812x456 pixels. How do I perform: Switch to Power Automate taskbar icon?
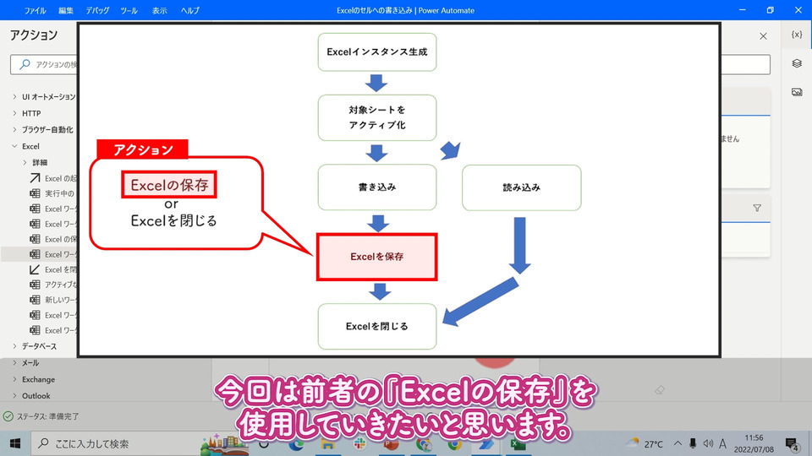tap(486, 445)
